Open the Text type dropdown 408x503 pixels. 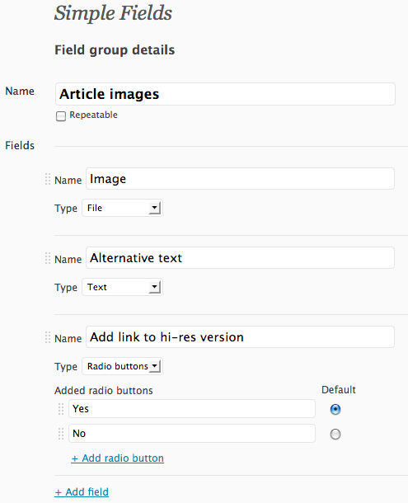(122, 287)
